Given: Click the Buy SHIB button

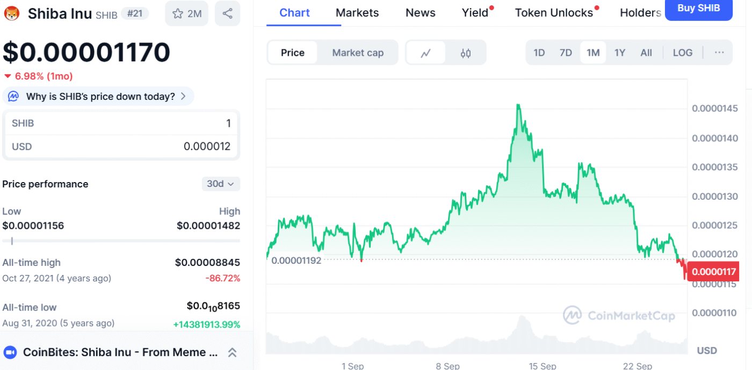Looking at the screenshot, I should [x=698, y=9].
